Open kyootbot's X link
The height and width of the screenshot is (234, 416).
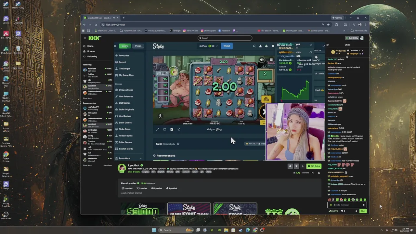142,188
